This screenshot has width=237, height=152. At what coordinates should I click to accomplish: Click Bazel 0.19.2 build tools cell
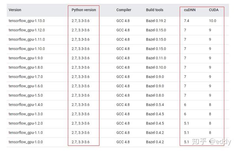[x=156, y=21]
